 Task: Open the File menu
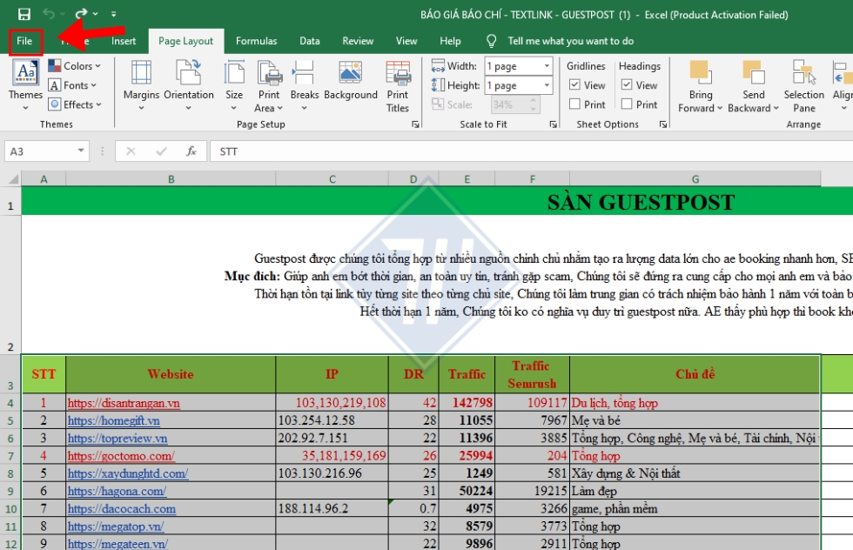[x=24, y=40]
